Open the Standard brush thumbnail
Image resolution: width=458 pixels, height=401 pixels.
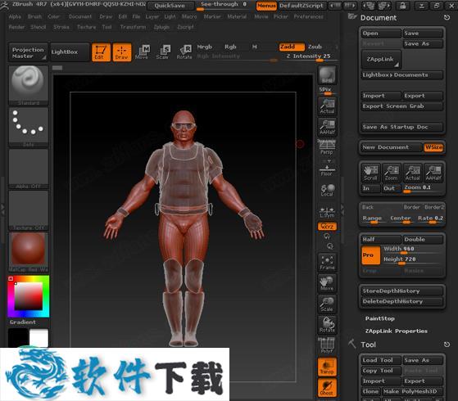[x=29, y=85]
